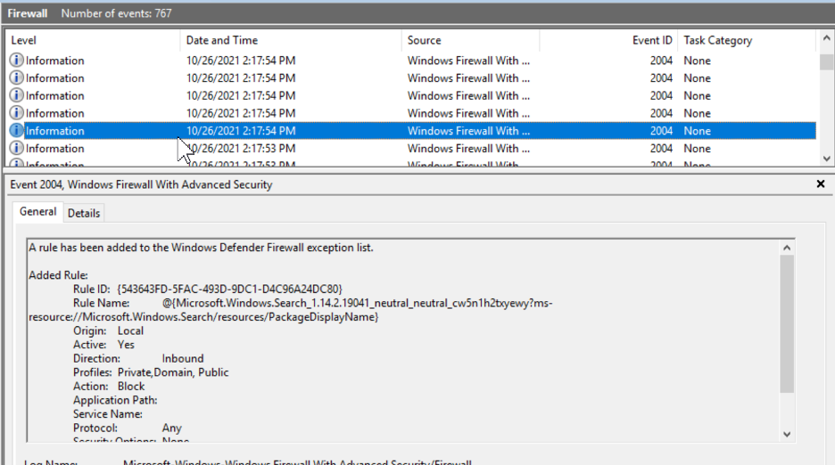Click the 'Protocol: Any' line
The height and width of the screenshot is (465, 835).
(128, 428)
